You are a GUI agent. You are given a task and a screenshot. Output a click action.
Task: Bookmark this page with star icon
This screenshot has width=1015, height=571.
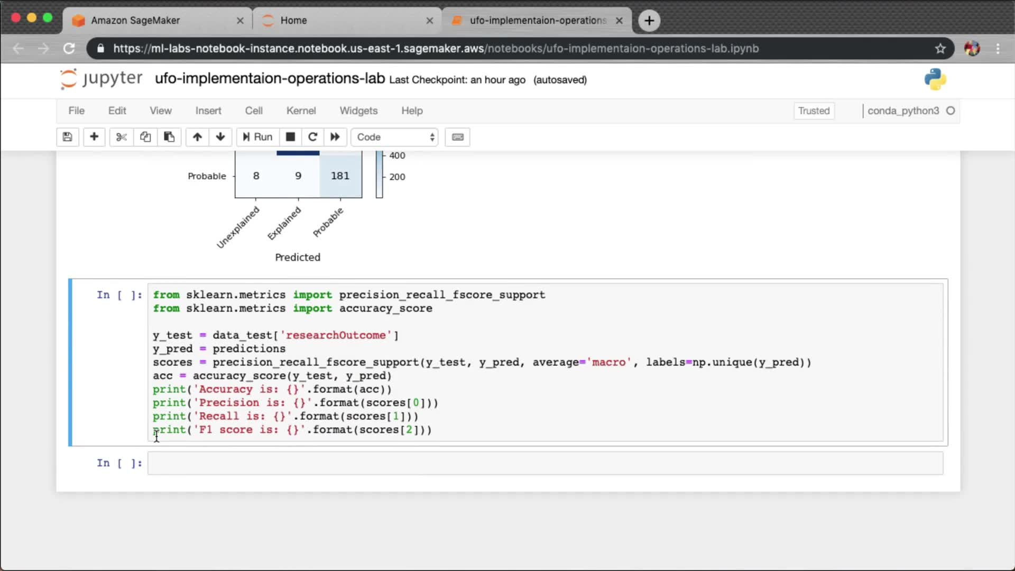940,49
